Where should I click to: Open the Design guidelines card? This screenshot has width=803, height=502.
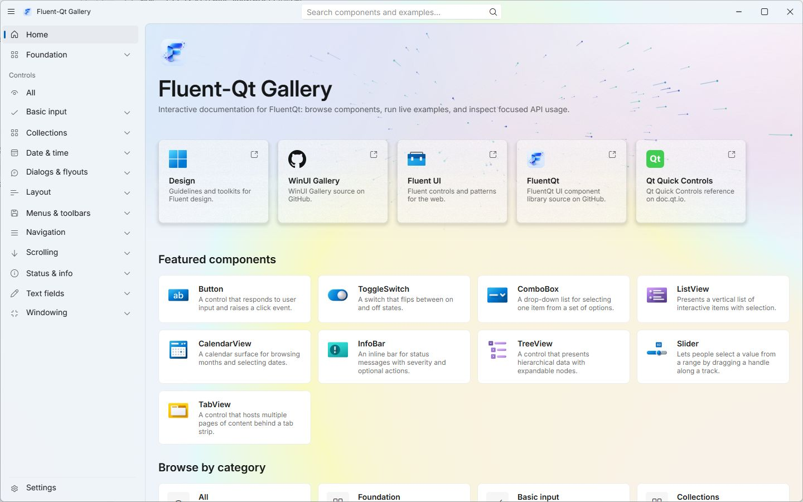pos(214,181)
